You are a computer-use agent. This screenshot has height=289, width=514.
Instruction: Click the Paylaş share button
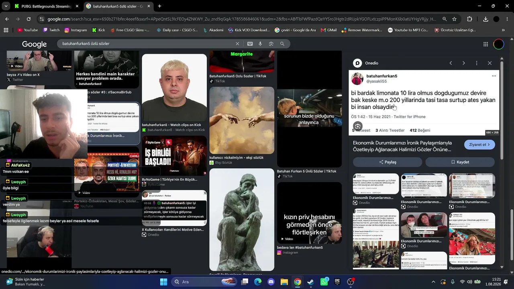pos(388,162)
